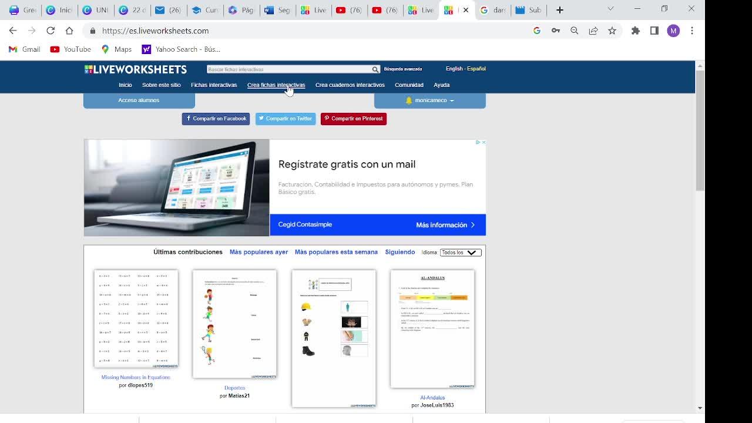Open the Ayuda menu
752x423 pixels.
pyautogui.click(x=441, y=85)
